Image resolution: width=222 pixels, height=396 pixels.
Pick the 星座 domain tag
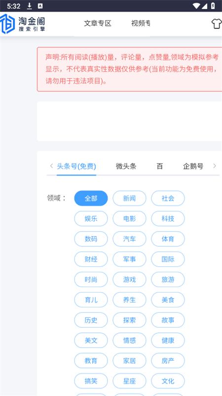(129, 381)
